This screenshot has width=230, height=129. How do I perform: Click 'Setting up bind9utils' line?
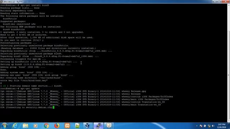pyautogui.click(x=39, y=62)
